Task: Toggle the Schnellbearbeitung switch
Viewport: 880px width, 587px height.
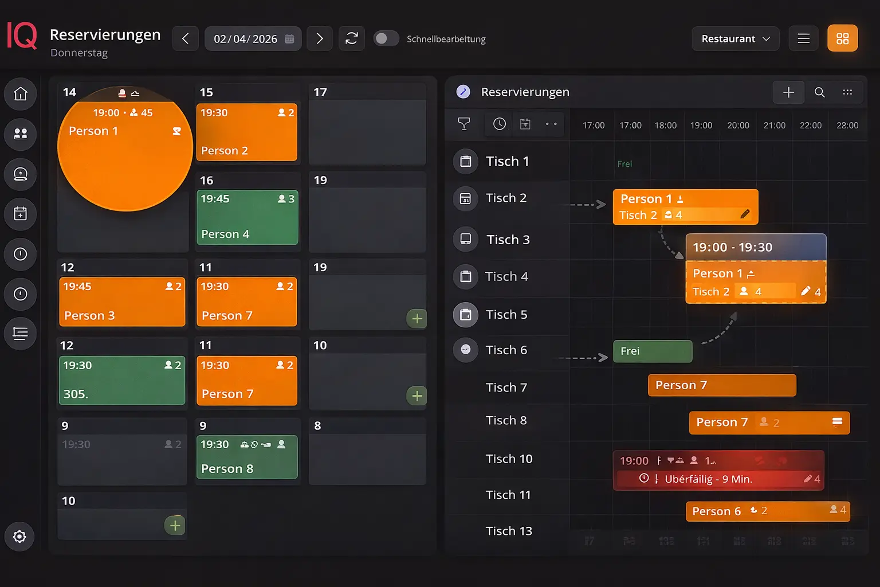Action: [x=386, y=38]
